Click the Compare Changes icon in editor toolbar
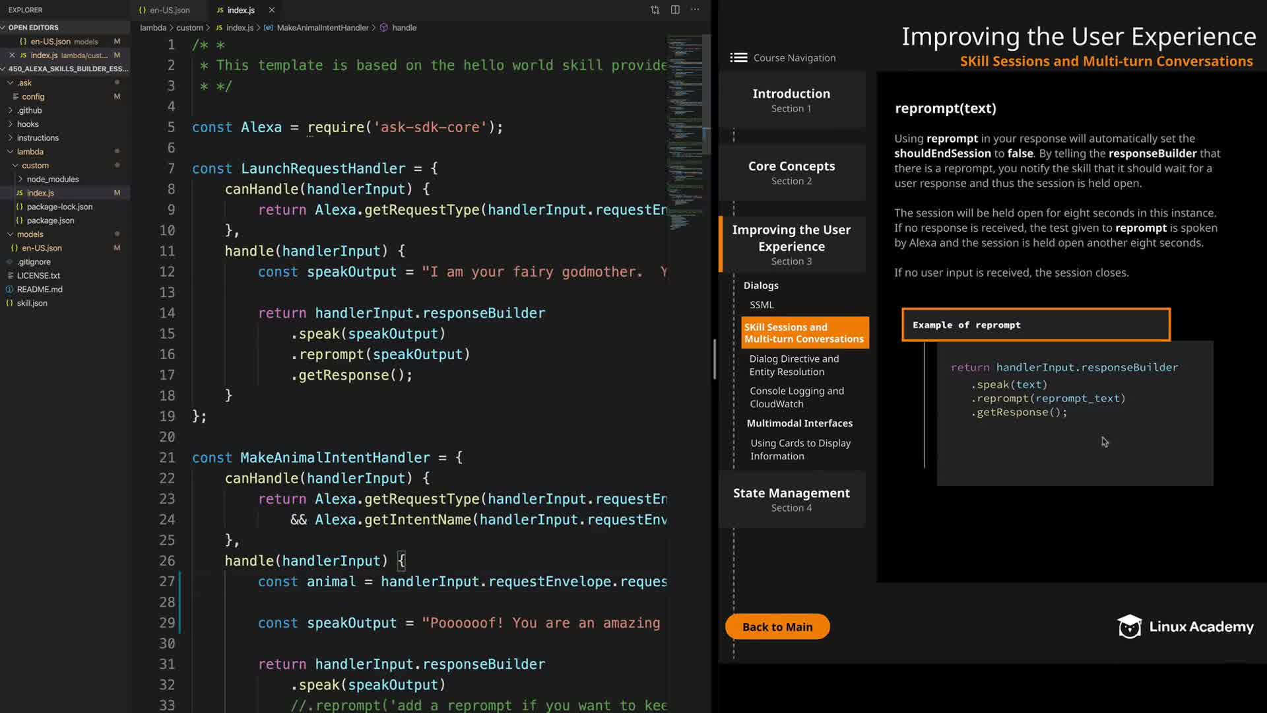The image size is (1267, 713). 655,10
